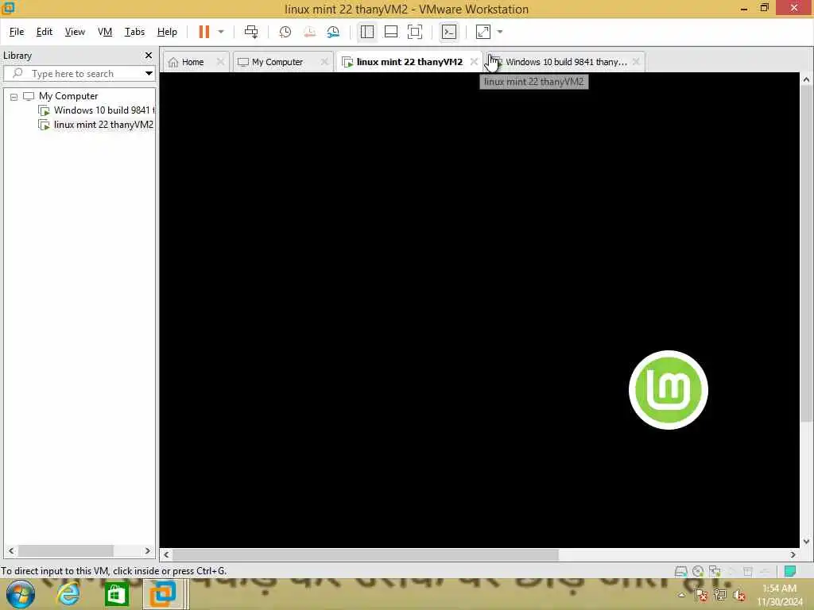This screenshot has height=610, width=814.
Task: Open the Snapshot Manager with the wrench-clock icon
Action: [333, 32]
